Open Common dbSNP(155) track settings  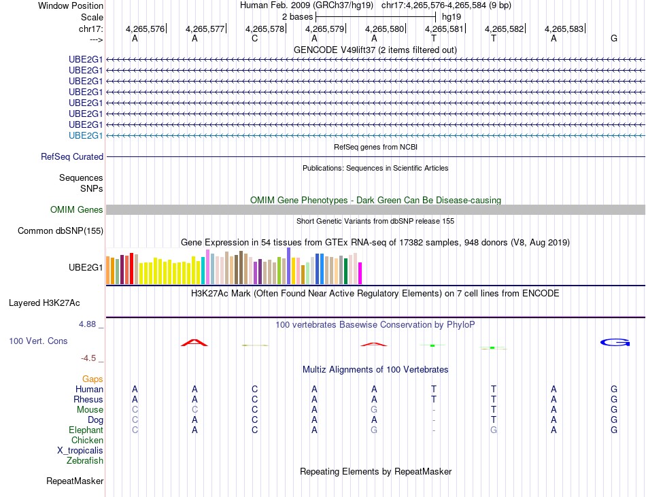pyautogui.click(x=61, y=231)
